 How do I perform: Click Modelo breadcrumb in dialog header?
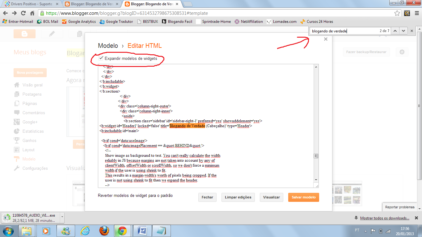point(108,46)
